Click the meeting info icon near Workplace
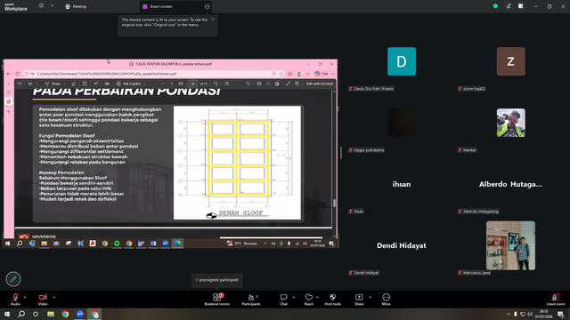This screenshot has height=320, width=570. [x=42, y=6]
